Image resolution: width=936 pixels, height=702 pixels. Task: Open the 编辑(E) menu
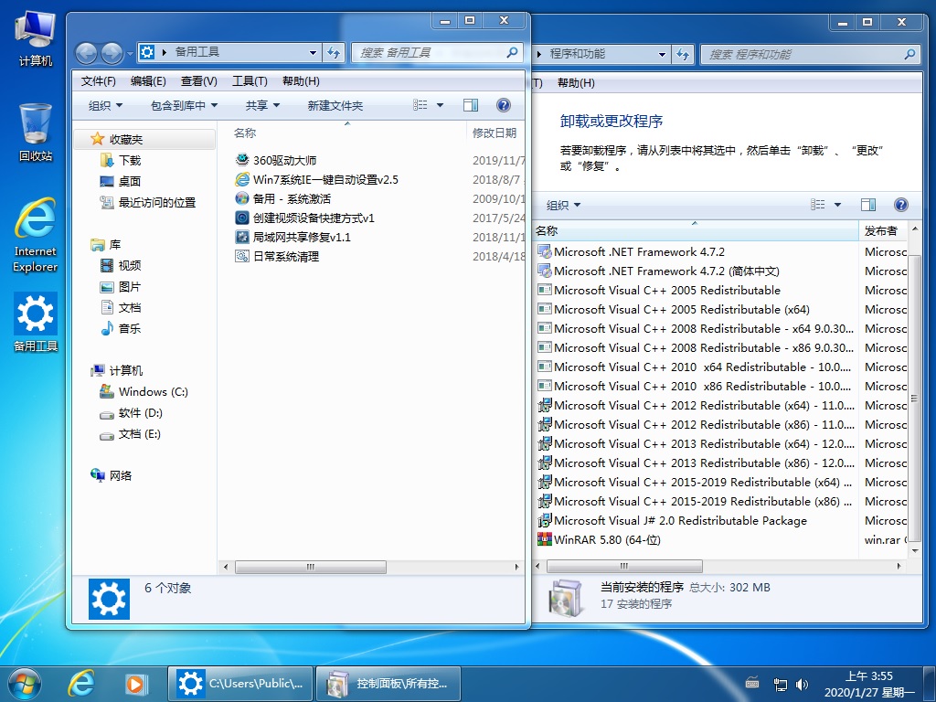148,81
